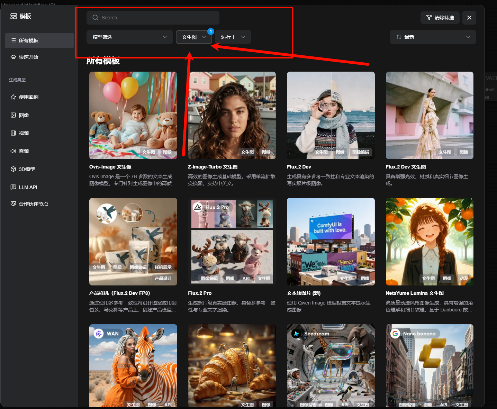497x409 pixels.
Task: Click the Flux.2 Pro template title
Action: click(x=200, y=293)
